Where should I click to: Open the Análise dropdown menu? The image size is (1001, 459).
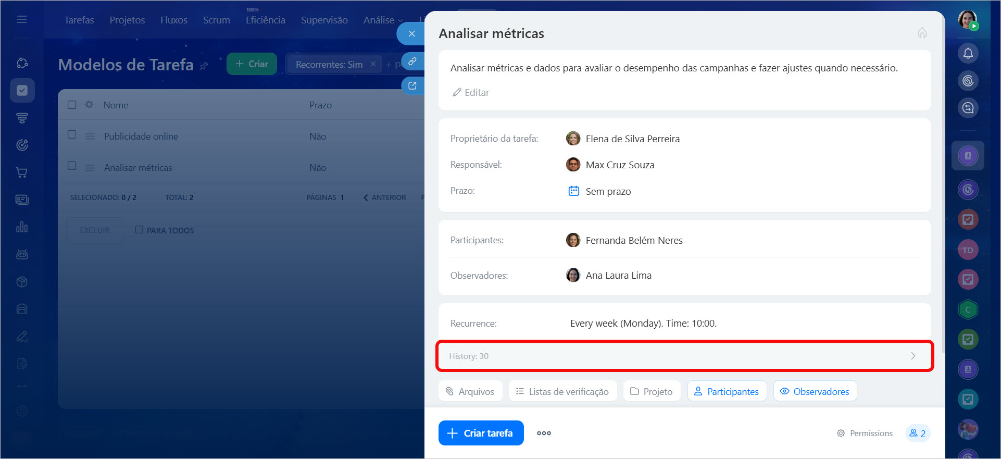(x=383, y=20)
